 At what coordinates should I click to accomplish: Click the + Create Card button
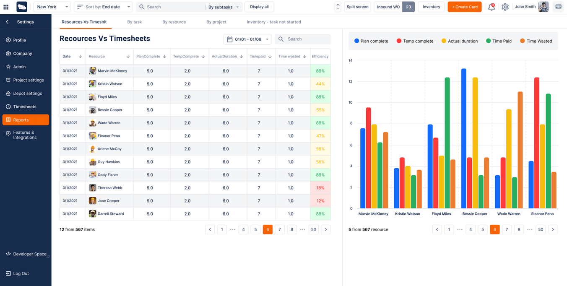[x=465, y=7]
